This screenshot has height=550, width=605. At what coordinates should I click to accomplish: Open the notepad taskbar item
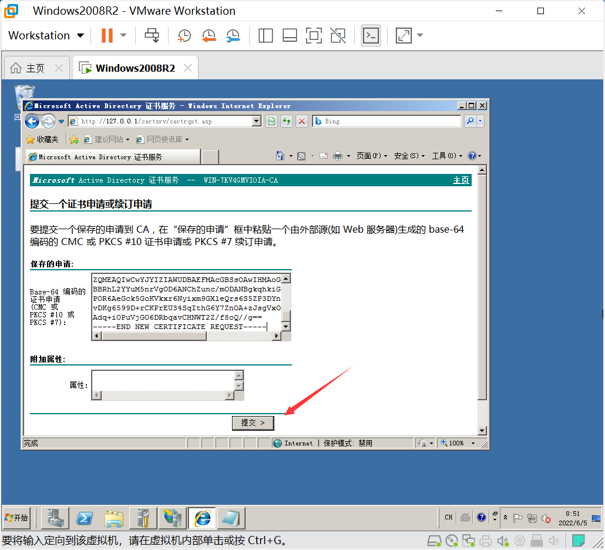tap(231, 518)
